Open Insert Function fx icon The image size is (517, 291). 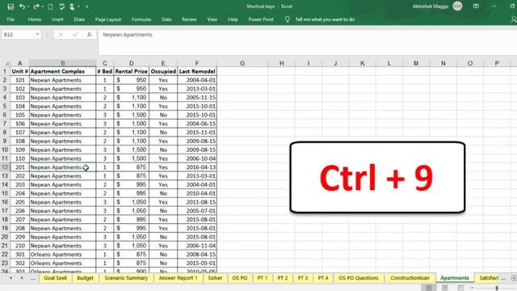pos(90,35)
